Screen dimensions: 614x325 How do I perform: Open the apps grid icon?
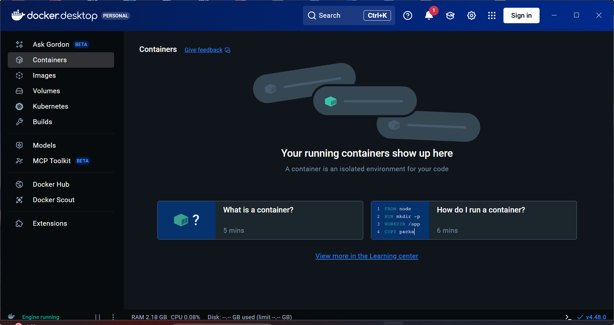[492, 15]
